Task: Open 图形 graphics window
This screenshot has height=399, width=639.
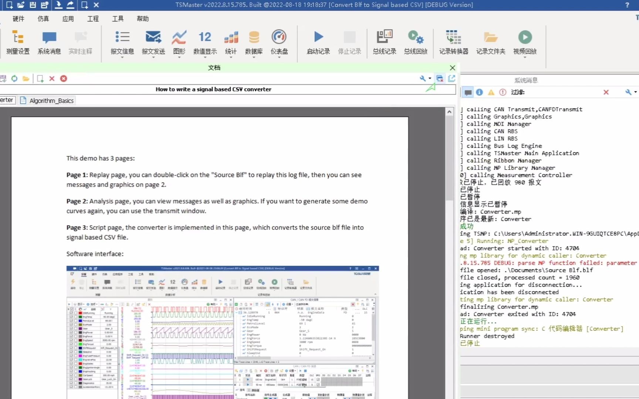Action: (179, 42)
